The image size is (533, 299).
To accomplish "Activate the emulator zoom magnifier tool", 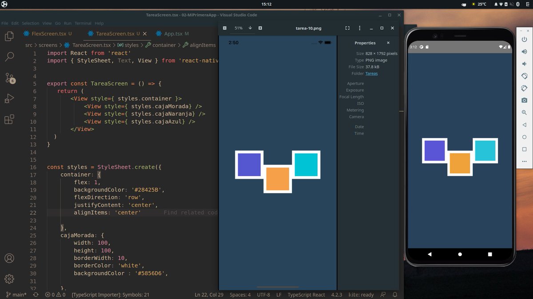I will [x=525, y=113].
